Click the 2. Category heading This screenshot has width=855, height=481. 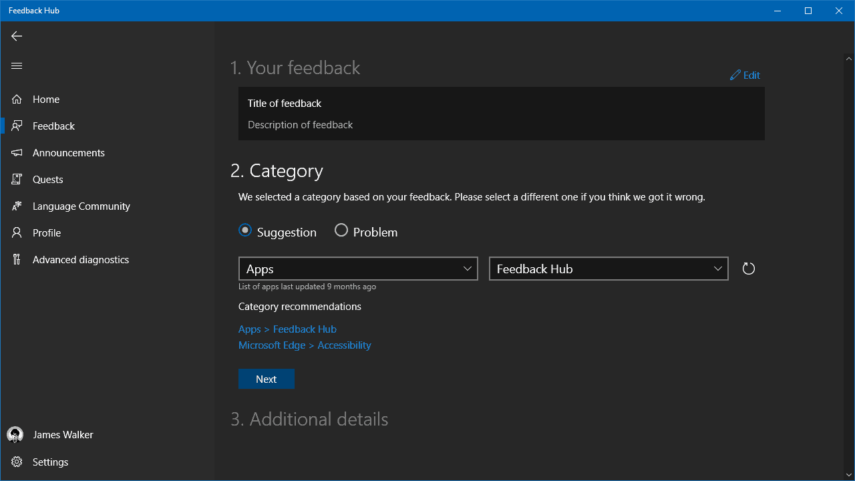click(277, 171)
